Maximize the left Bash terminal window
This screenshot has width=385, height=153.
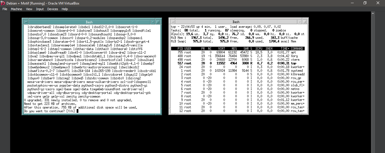158,22
